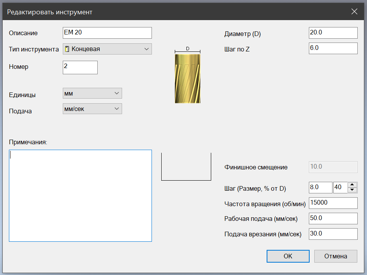Edit the Частота вращения field
The width and height of the screenshot is (367, 275).
pyautogui.click(x=333, y=203)
